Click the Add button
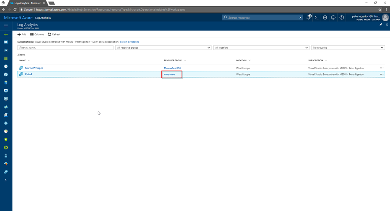The height and width of the screenshot is (211, 390). pyautogui.click(x=22, y=34)
